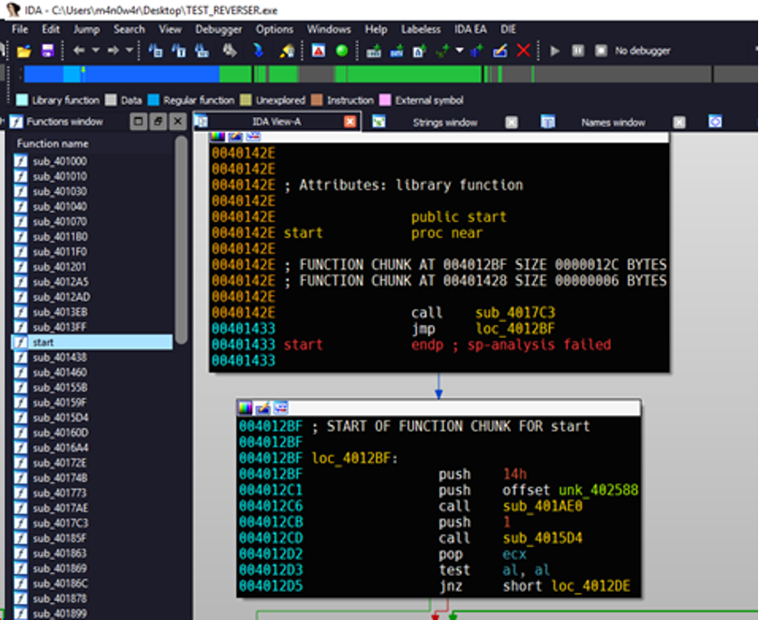Expand the forward arrow history dropdown

click(128, 51)
